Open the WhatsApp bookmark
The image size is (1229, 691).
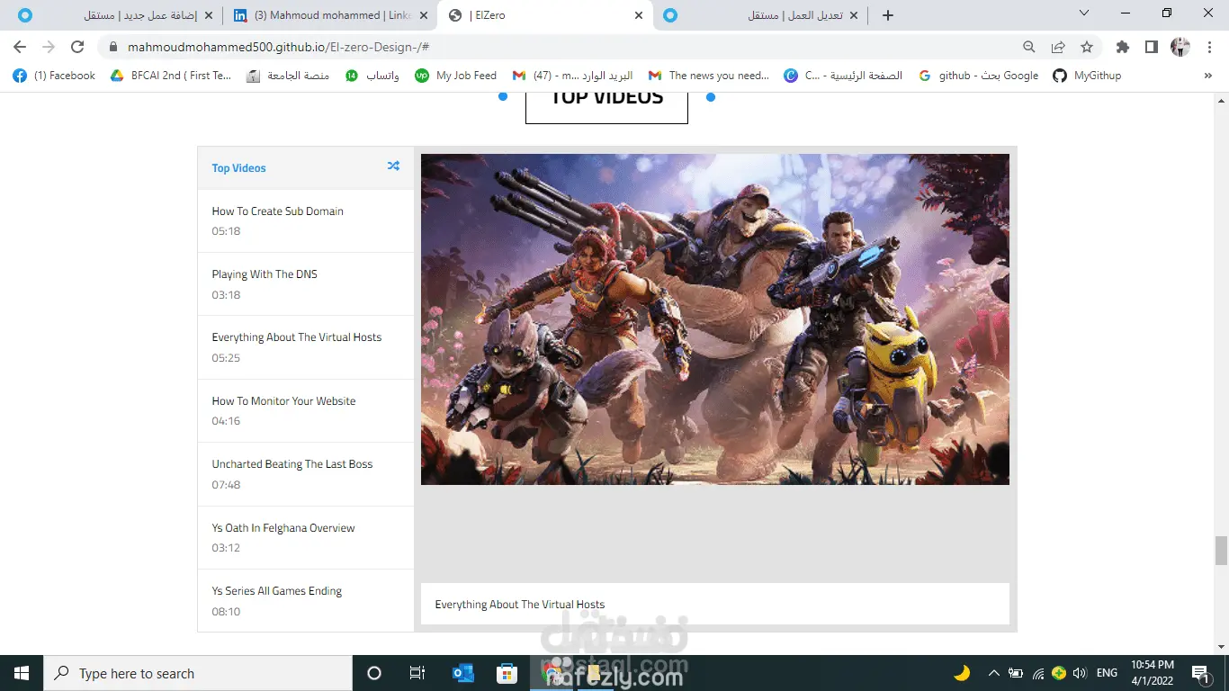point(372,76)
